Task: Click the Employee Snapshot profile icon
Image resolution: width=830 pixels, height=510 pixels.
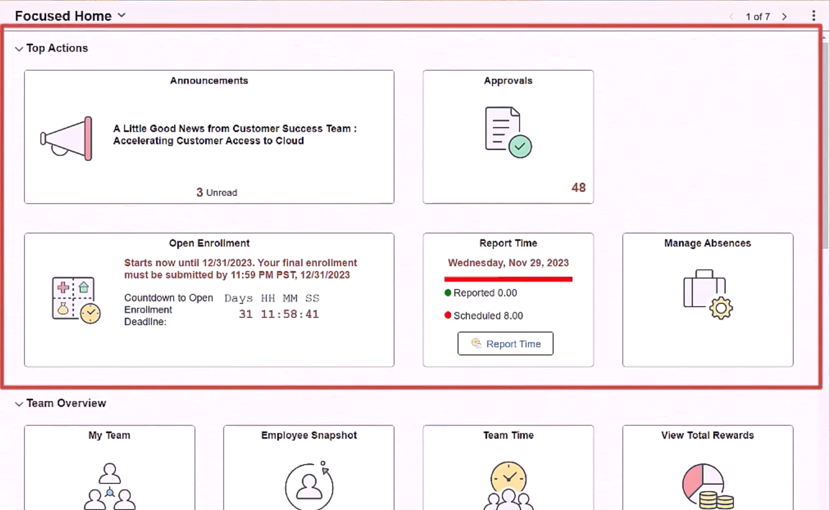Action: pyautogui.click(x=309, y=485)
